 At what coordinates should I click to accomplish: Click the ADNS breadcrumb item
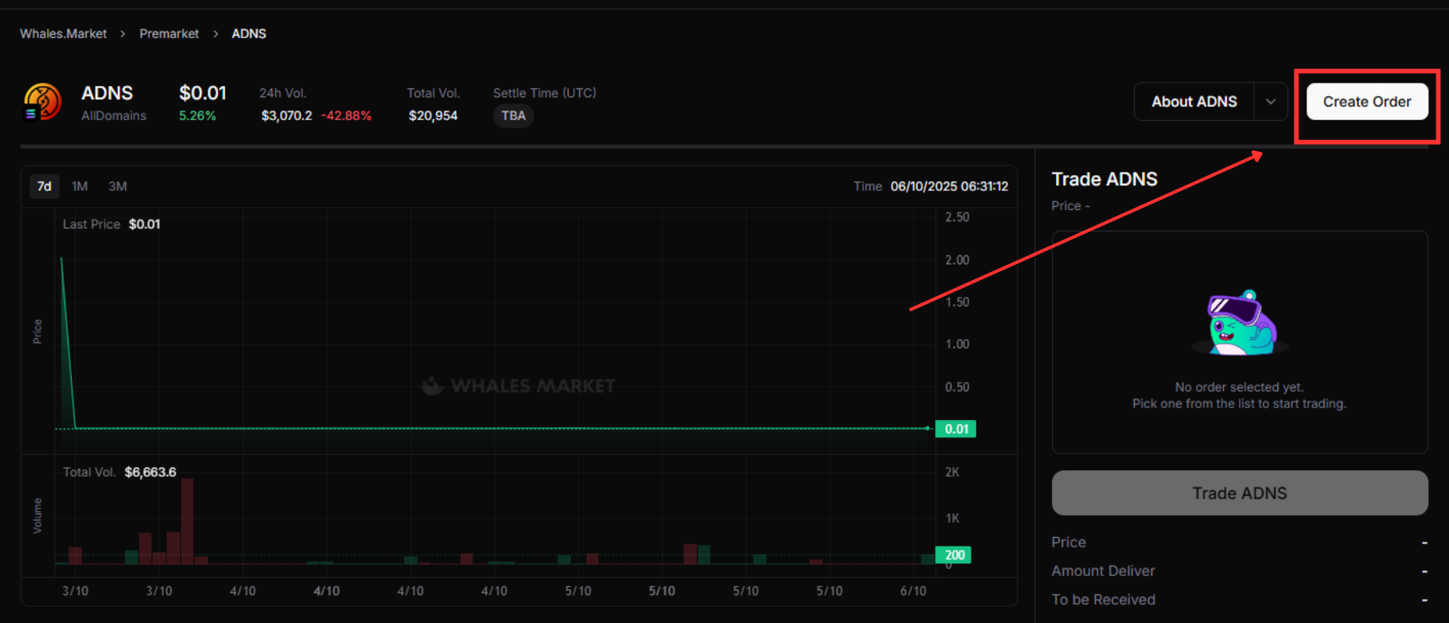click(249, 33)
